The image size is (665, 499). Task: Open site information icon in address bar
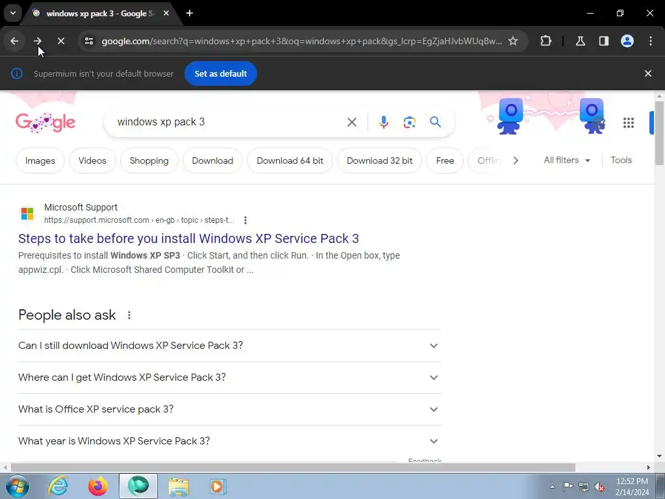[89, 41]
